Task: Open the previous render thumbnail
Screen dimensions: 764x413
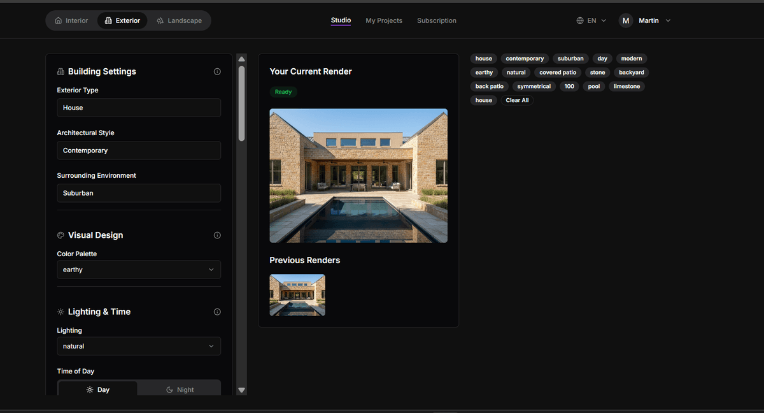Action: point(297,294)
